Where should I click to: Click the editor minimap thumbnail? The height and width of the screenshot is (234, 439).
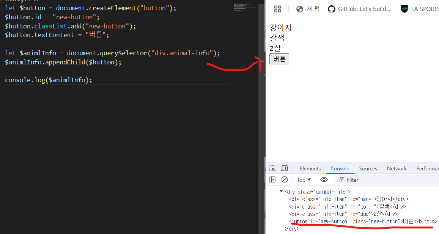pos(245,7)
